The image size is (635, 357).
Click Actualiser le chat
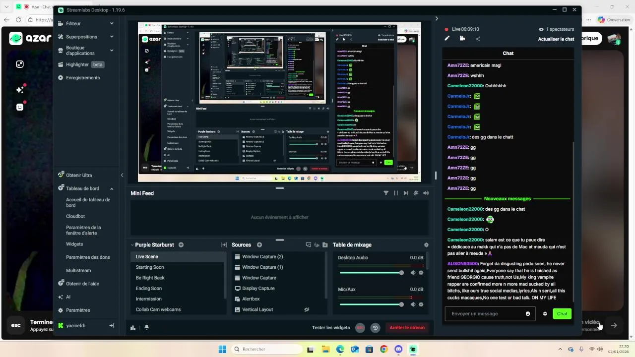(x=556, y=39)
